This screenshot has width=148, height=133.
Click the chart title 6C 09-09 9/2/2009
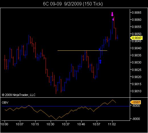tap(73, 4)
